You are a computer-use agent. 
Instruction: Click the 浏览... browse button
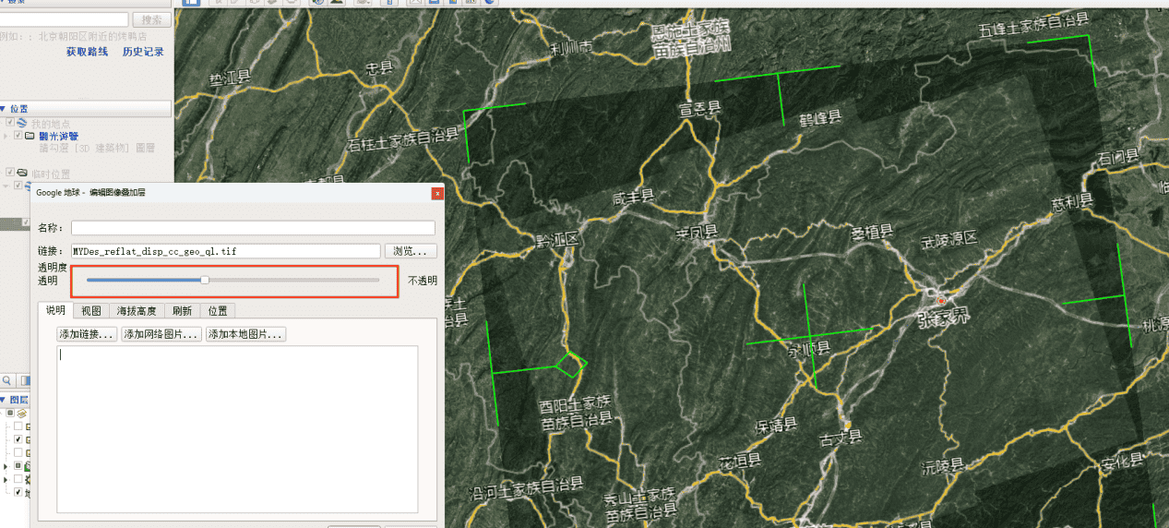pos(411,251)
